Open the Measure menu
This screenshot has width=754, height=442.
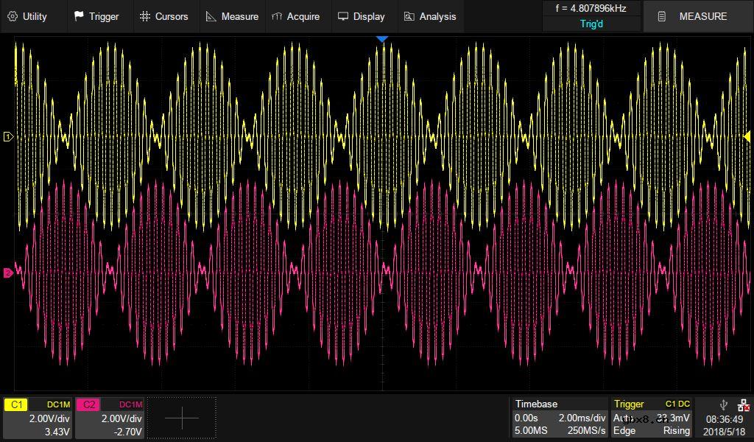[232, 16]
